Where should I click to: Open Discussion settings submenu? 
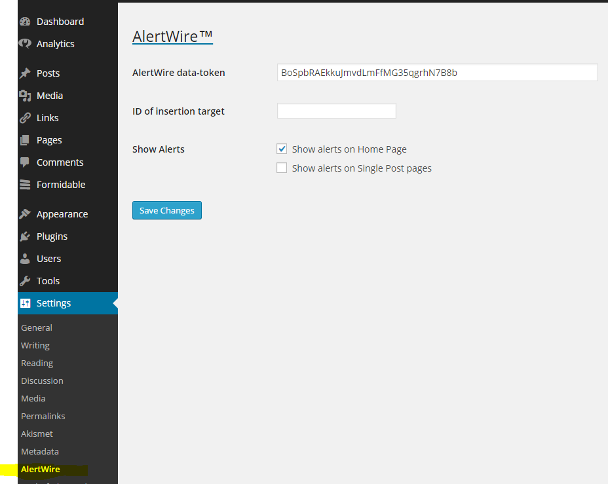(43, 381)
